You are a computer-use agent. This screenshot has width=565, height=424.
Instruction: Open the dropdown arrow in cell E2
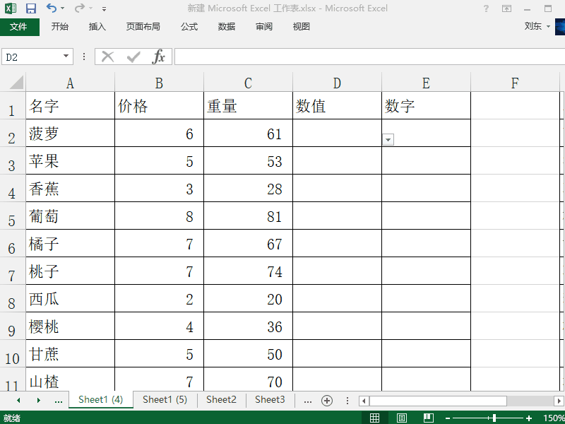point(388,139)
